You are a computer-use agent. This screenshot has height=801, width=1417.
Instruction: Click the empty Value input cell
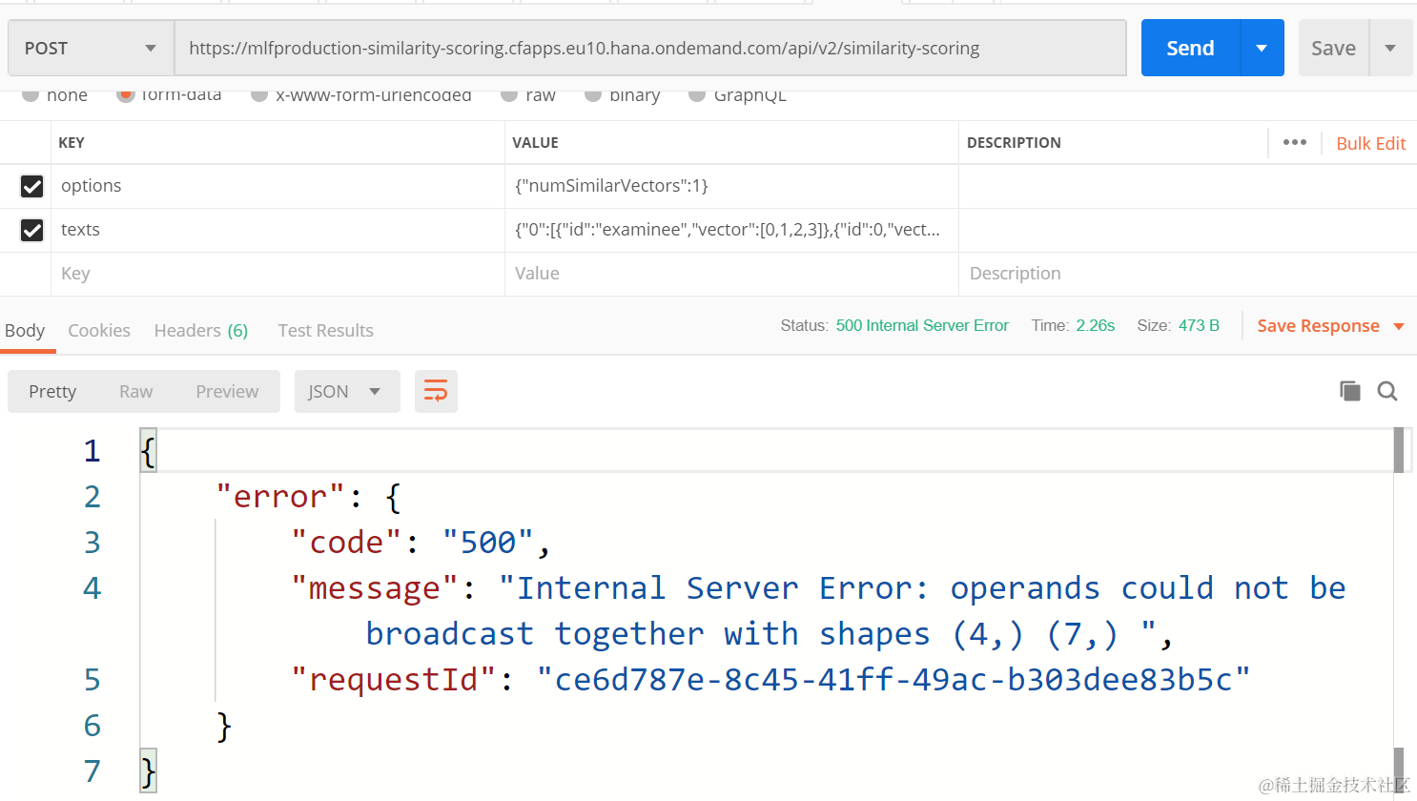click(x=731, y=274)
